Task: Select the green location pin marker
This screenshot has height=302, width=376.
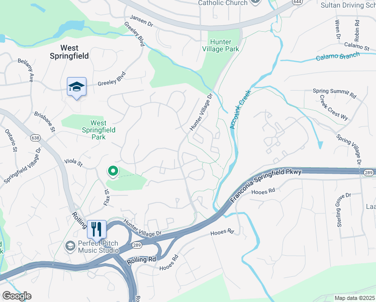Action: pyautogui.click(x=113, y=172)
